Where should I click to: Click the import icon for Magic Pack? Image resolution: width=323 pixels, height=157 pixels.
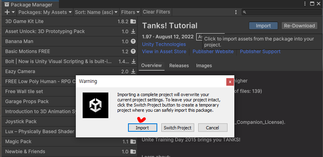tap(133, 142)
